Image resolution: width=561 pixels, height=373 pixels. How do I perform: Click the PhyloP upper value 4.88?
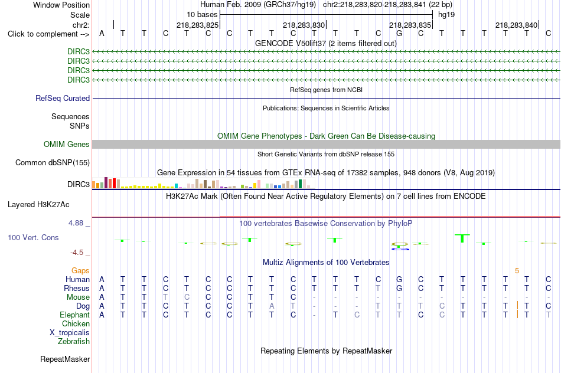coord(76,223)
